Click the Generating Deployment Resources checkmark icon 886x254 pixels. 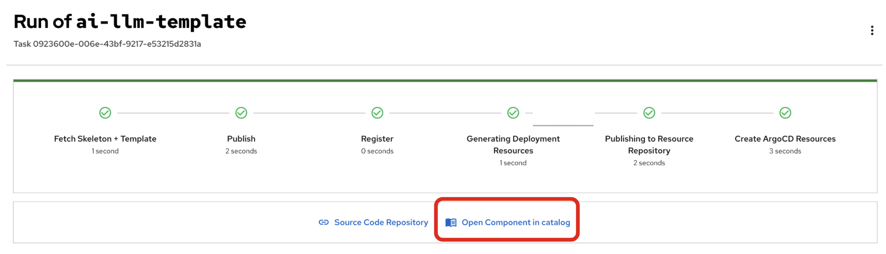(513, 113)
